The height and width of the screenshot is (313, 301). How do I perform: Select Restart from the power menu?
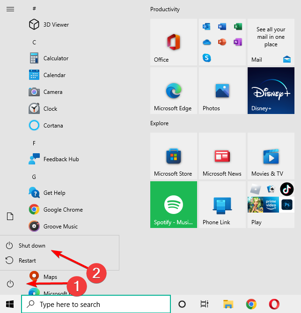[59, 261]
